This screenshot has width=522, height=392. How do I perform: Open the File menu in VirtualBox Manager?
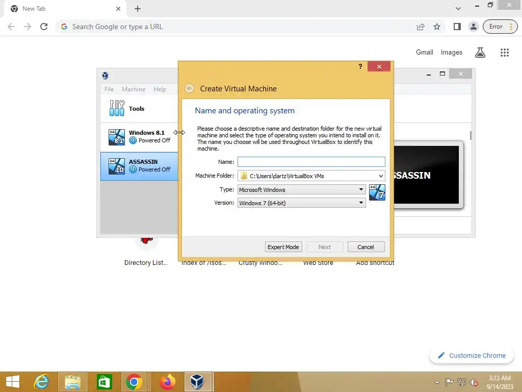click(109, 89)
